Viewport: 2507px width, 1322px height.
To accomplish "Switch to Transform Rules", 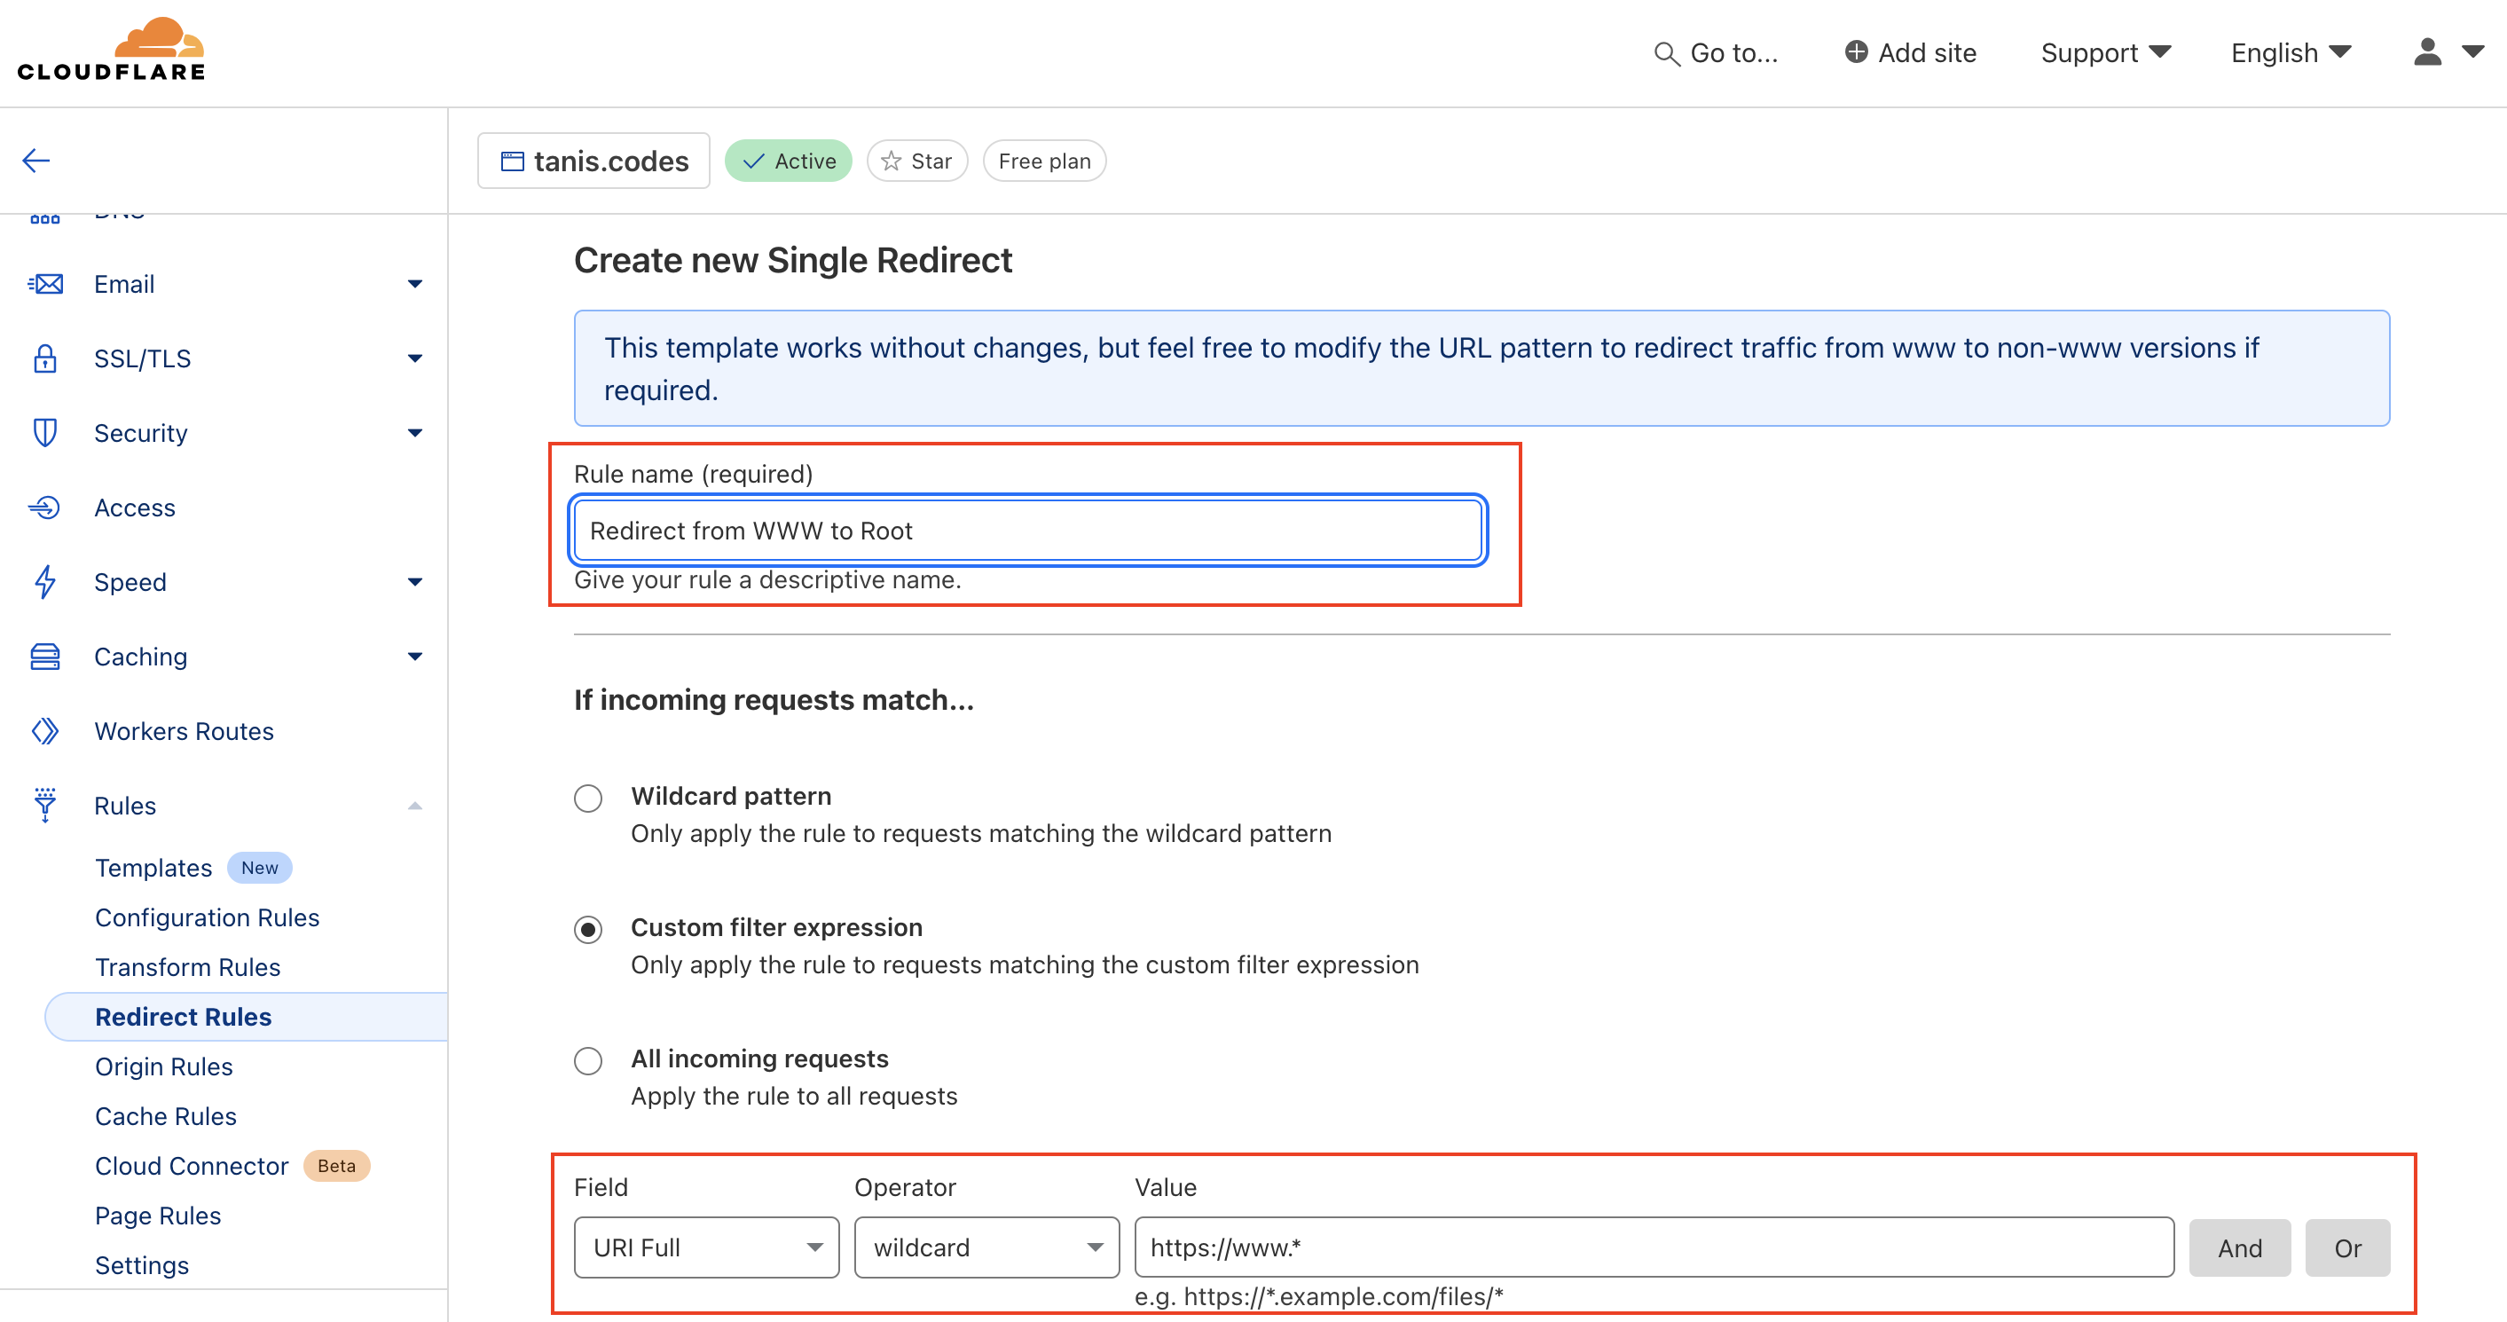I will pyautogui.click(x=188, y=967).
